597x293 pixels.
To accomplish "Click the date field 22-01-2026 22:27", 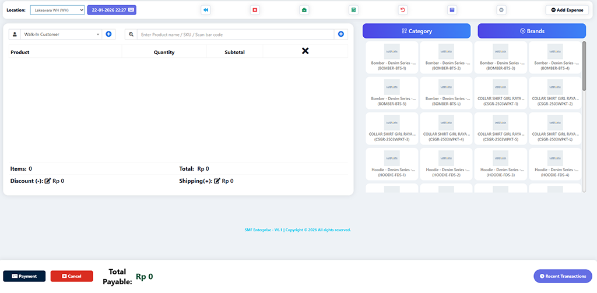I will pyautogui.click(x=111, y=10).
